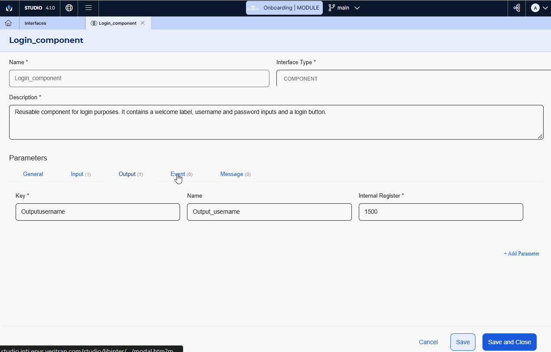Click the Cancel link
The width and height of the screenshot is (551, 352).
[428, 342]
